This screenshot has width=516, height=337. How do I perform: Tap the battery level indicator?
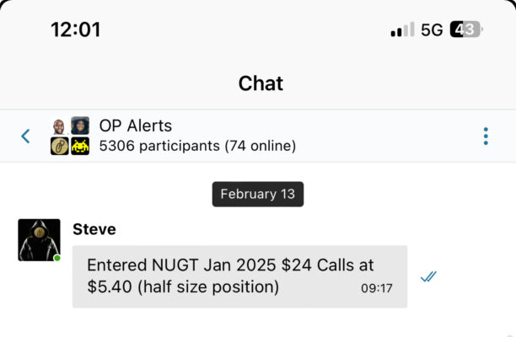click(x=465, y=29)
